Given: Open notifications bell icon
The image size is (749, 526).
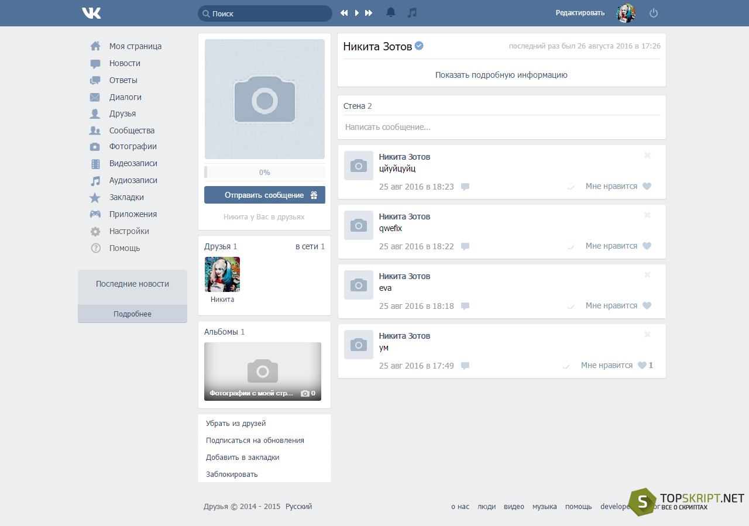Looking at the screenshot, I should 391,12.
